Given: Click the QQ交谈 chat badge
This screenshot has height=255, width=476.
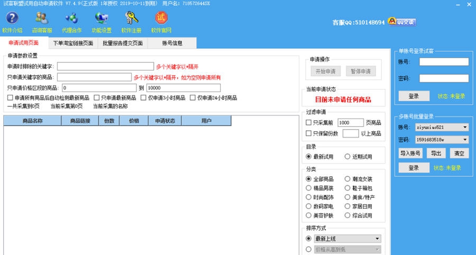Looking at the screenshot, I should click(402, 22).
